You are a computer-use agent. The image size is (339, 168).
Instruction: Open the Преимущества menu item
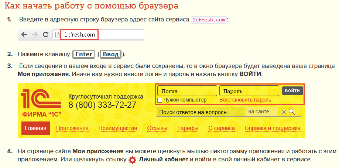118,128
